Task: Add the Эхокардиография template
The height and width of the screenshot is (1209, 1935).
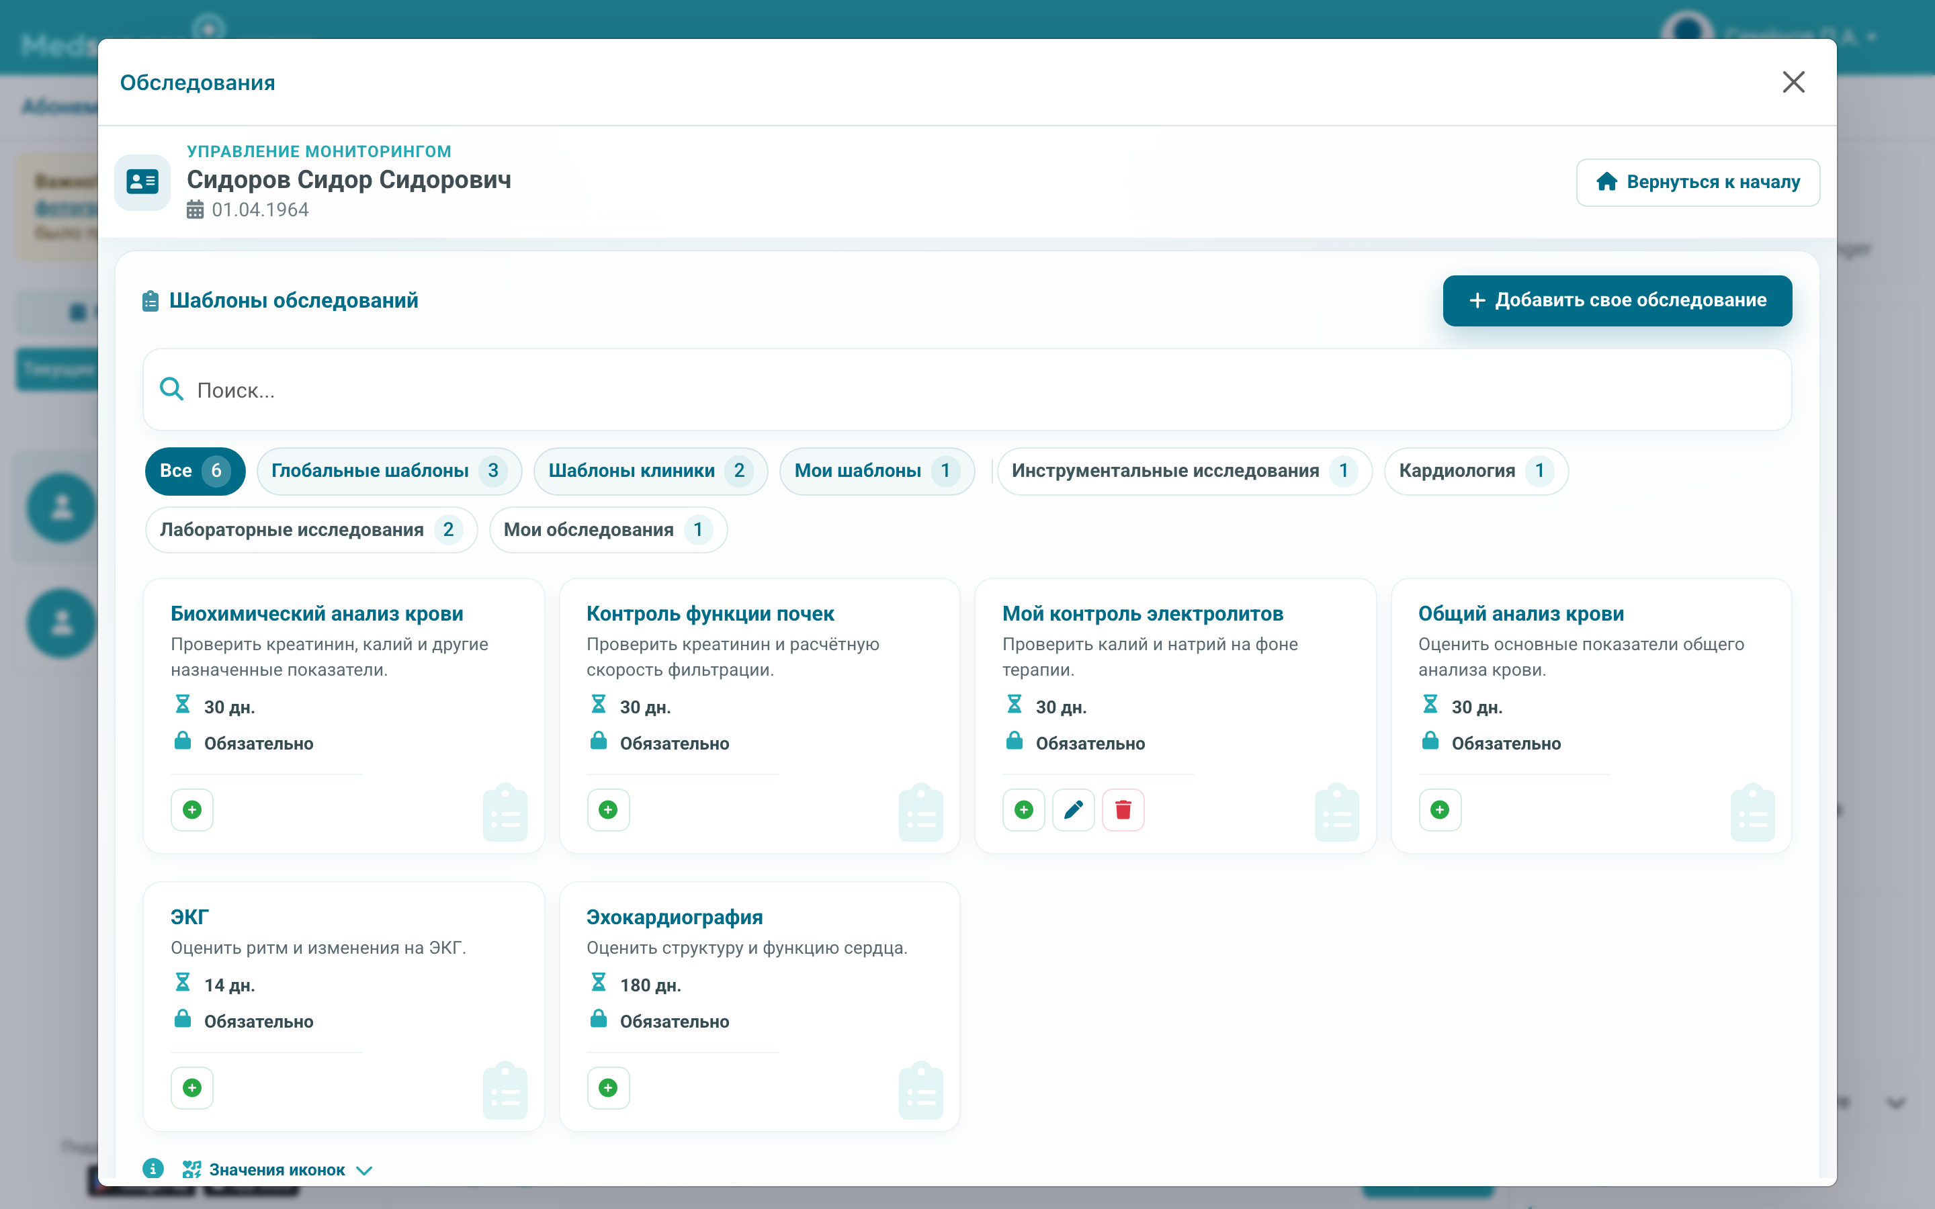Action: click(x=607, y=1087)
